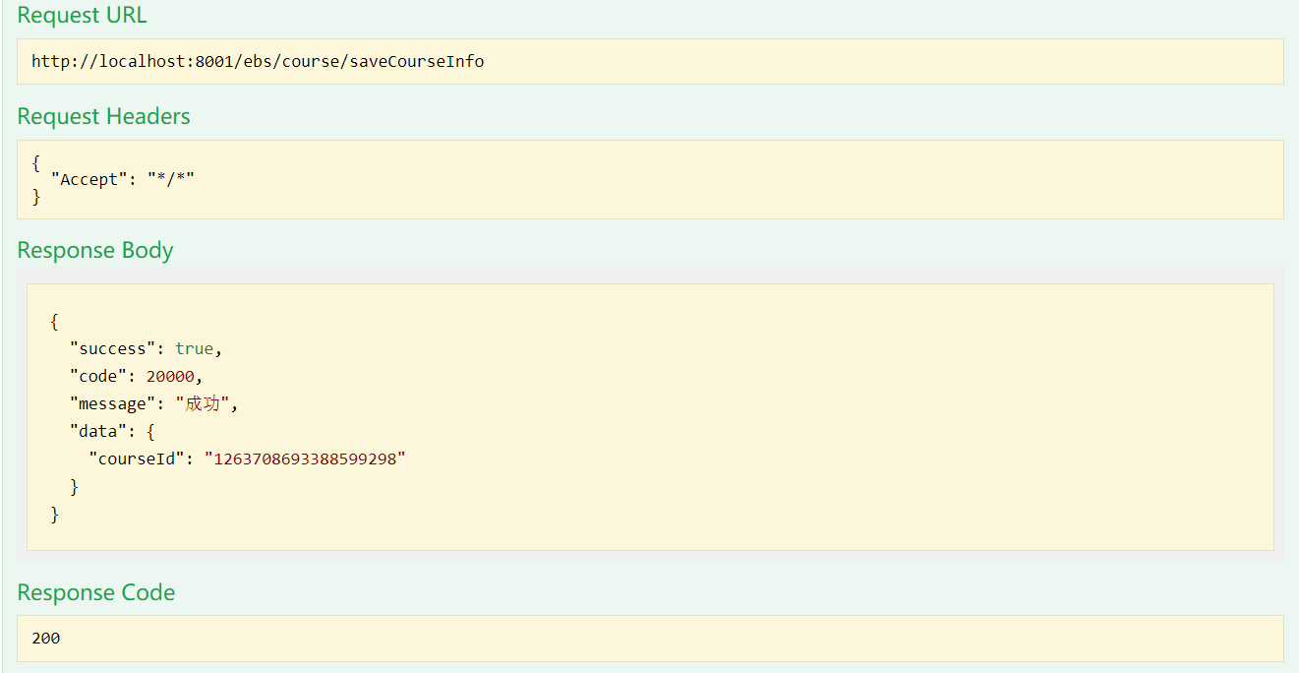Click the Request URL heading
This screenshot has height=673, width=1299.
tap(82, 16)
